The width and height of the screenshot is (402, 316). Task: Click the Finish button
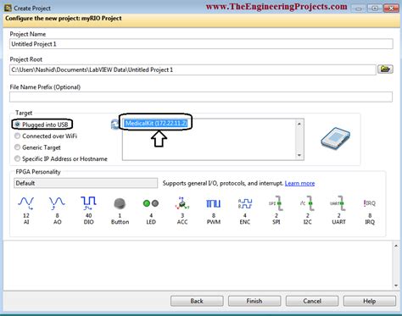point(254,301)
